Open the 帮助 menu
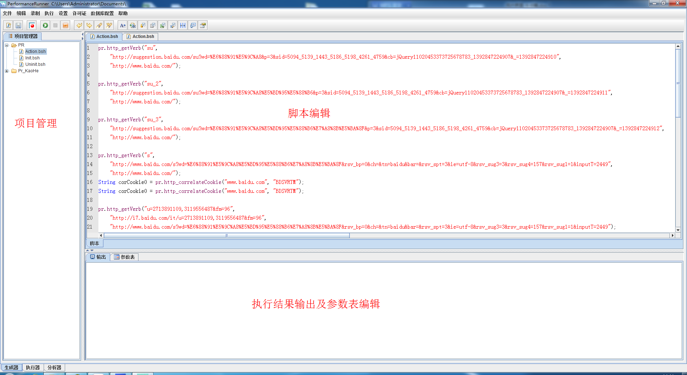The image size is (687, 375). [123, 14]
